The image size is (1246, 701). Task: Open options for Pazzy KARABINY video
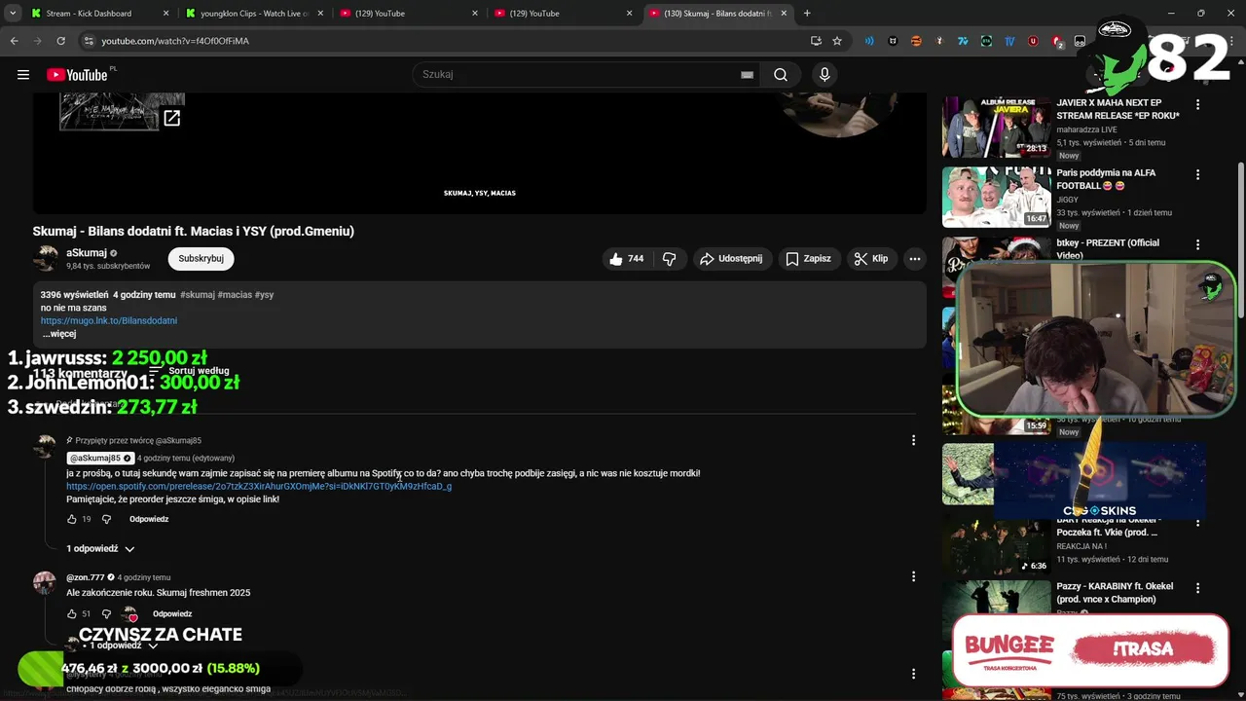coord(1197,589)
